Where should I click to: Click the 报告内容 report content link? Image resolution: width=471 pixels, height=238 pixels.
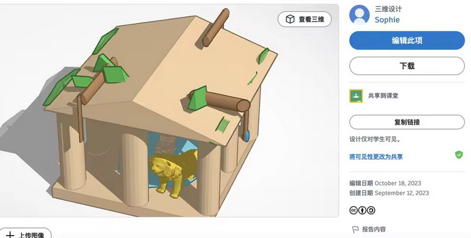pyautogui.click(x=374, y=230)
